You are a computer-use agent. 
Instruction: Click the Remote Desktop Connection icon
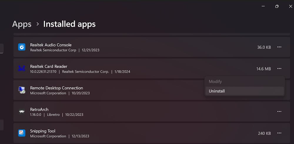(x=22, y=90)
